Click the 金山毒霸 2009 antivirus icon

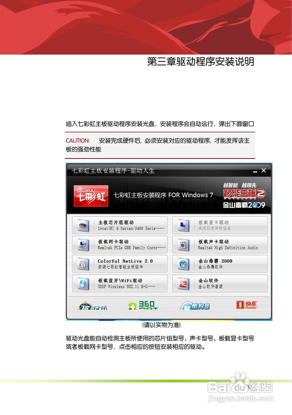tap(183, 264)
